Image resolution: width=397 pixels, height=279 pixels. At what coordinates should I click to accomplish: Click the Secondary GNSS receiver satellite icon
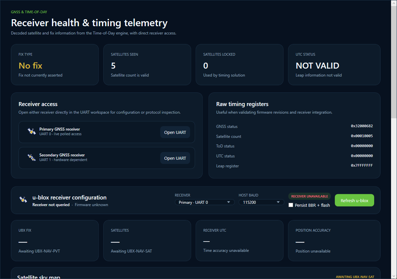tap(31, 157)
